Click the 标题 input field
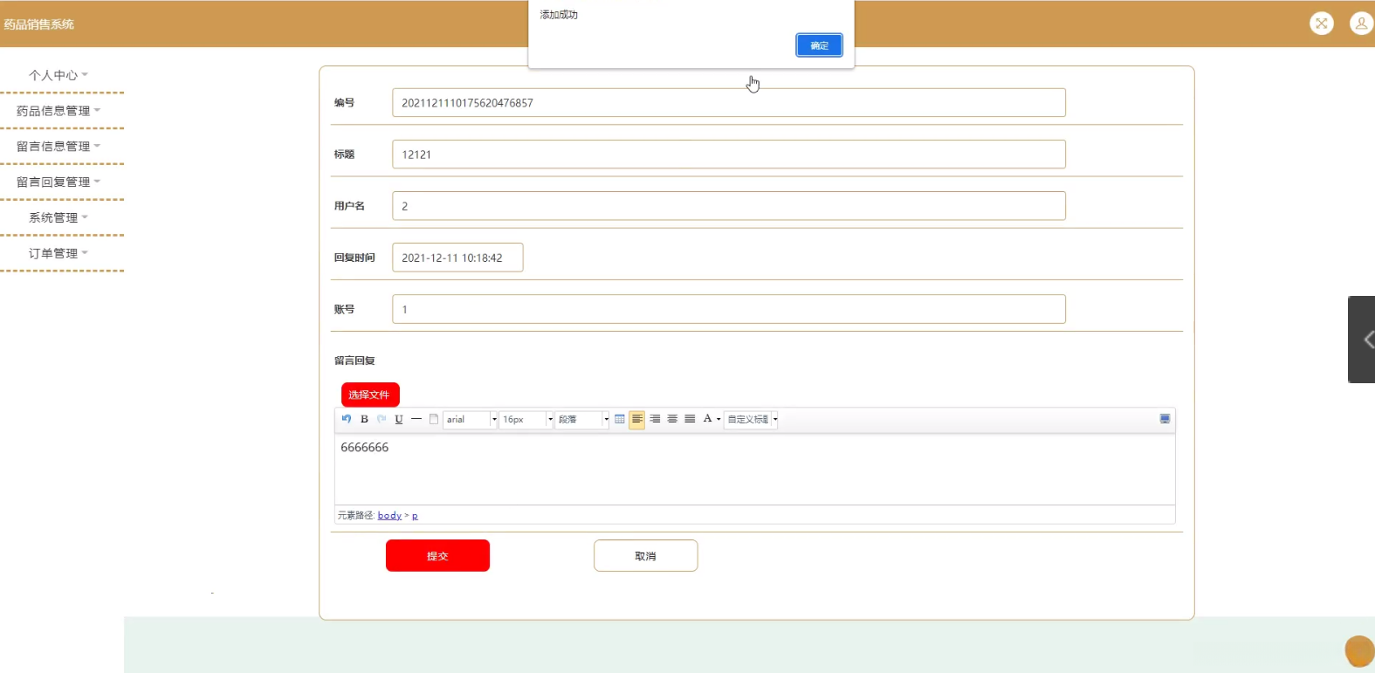Image resolution: width=1375 pixels, height=673 pixels. 729,155
